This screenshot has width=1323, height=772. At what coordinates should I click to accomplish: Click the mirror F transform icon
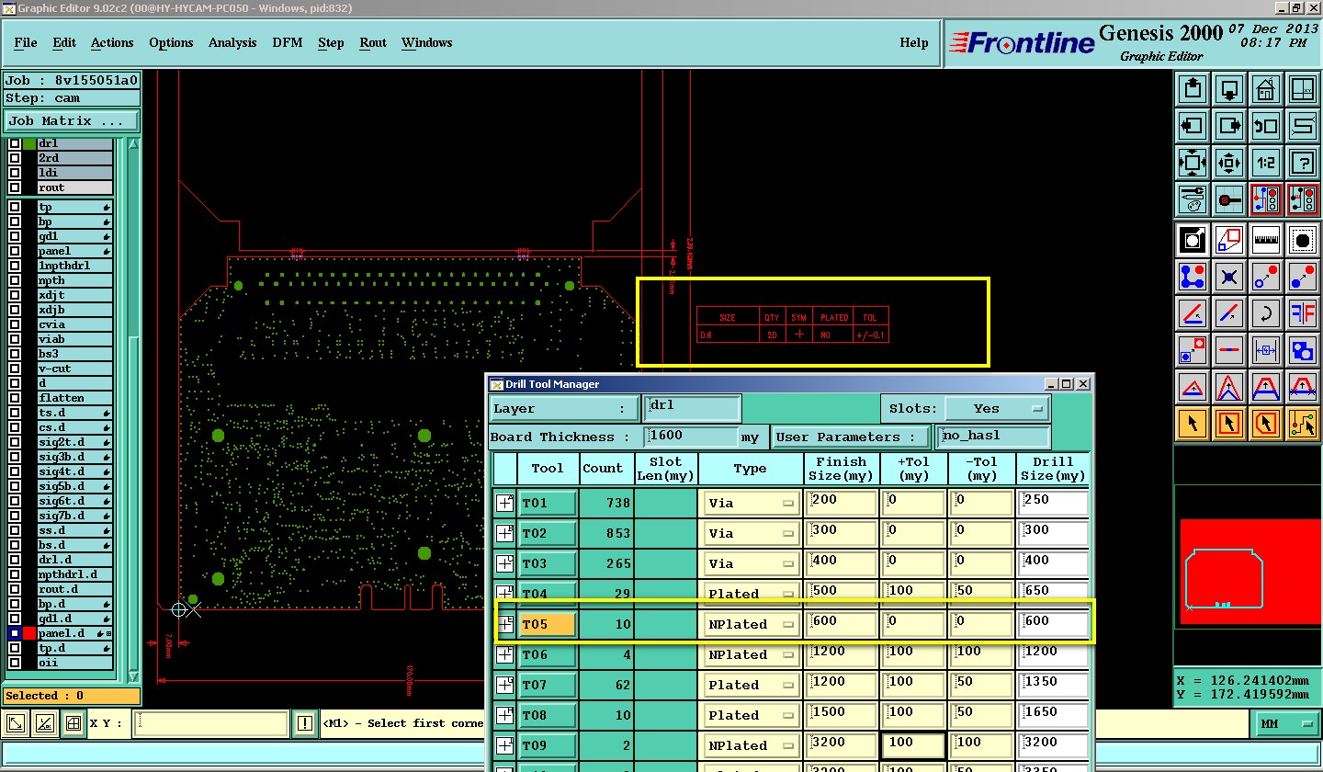[1302, 313]
